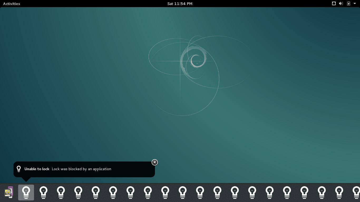This screenshot has width=360, height=202.
Task: Dismiss the Unable to lock notification
Action: coord(155,162)
